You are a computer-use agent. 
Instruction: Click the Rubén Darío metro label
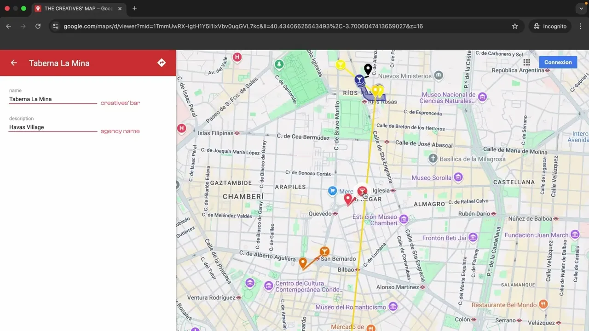tap(474, 214)
